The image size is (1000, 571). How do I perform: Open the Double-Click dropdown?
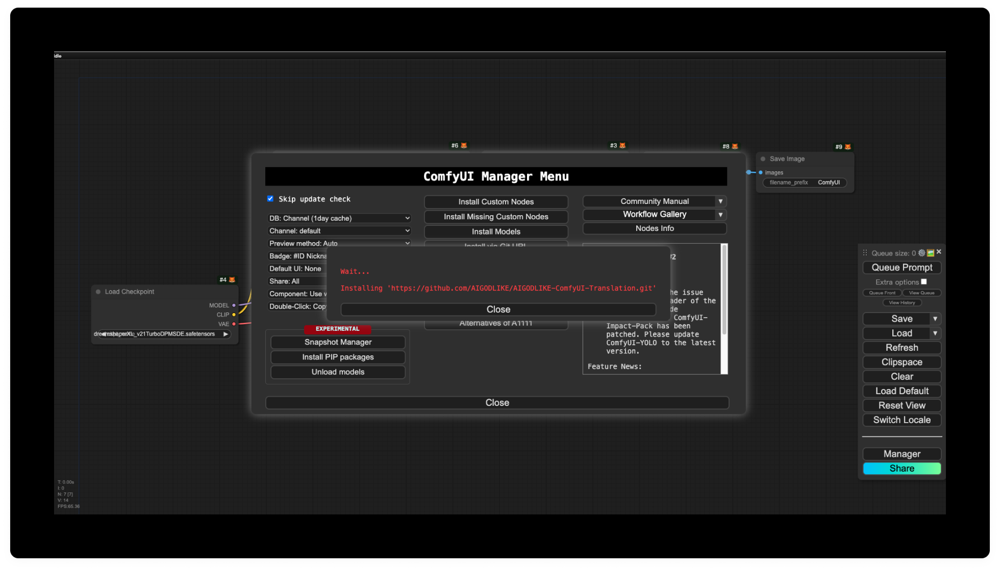(x=297, y=306)
